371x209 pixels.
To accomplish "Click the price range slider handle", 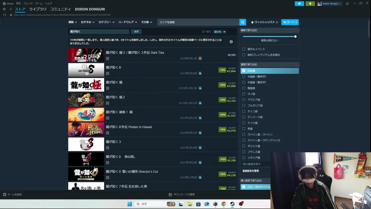I will (295, 37).
